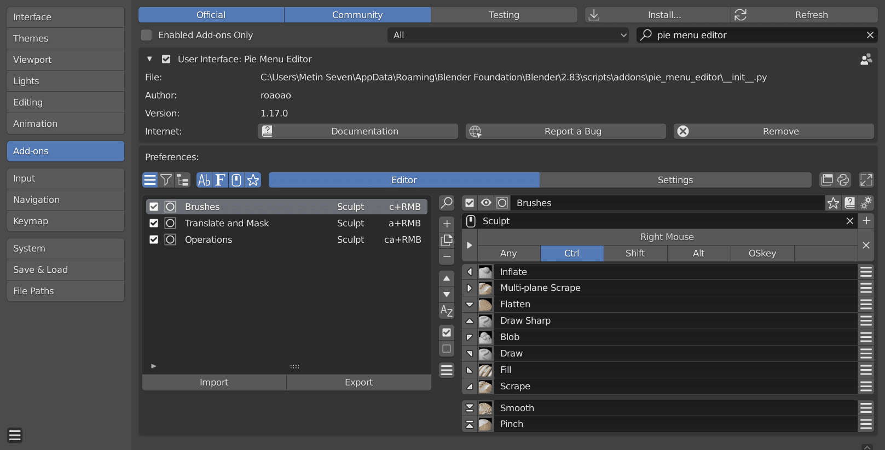Open the Keymap preferences section
Viewport: 885px width, 450px height.
(65, 221)
